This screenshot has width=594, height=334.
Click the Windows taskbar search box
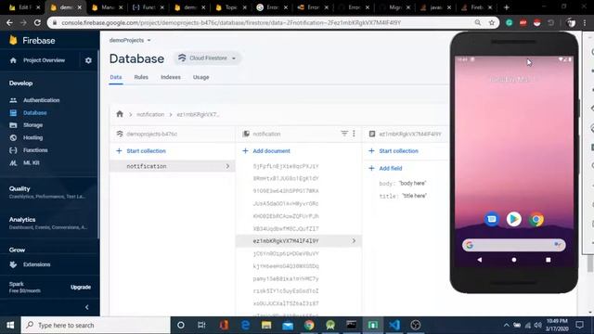click(96, 325)
